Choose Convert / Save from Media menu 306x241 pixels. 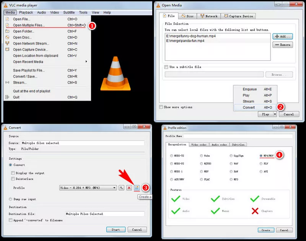(47, 76)
